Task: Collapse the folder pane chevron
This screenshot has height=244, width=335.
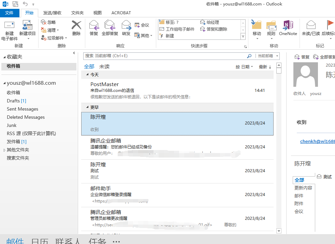Action: pyautogui.click(x=74, y=53)
